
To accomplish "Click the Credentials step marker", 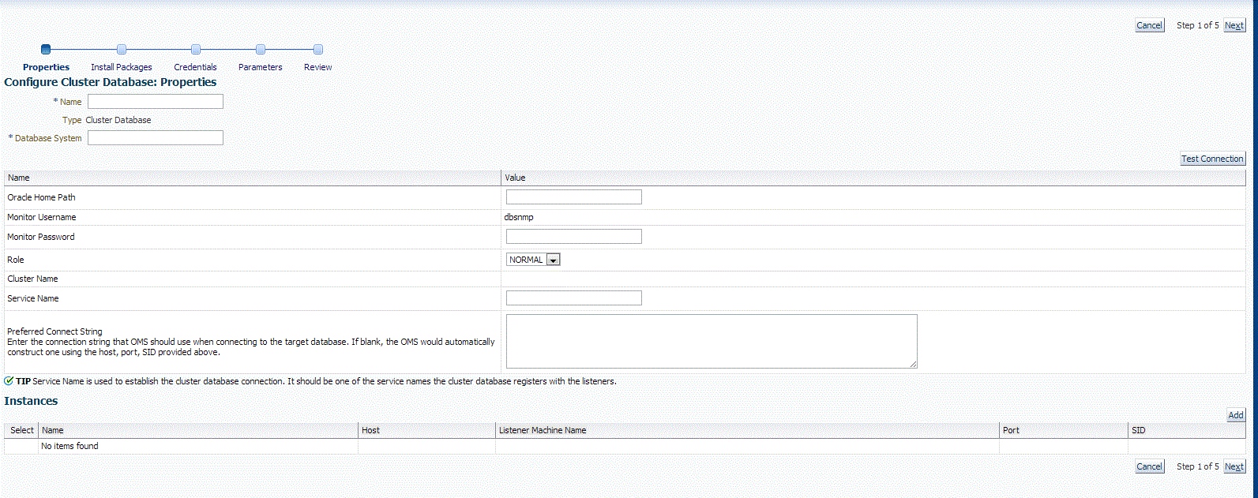I will (x=196, y=50).
